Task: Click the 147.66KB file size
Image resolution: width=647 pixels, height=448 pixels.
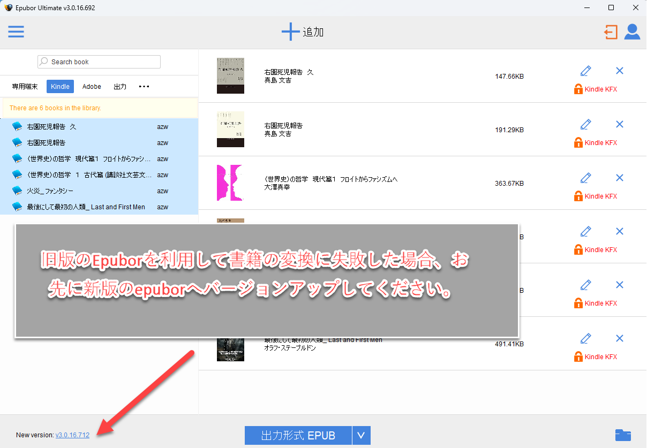Action: tap(509, 77)
